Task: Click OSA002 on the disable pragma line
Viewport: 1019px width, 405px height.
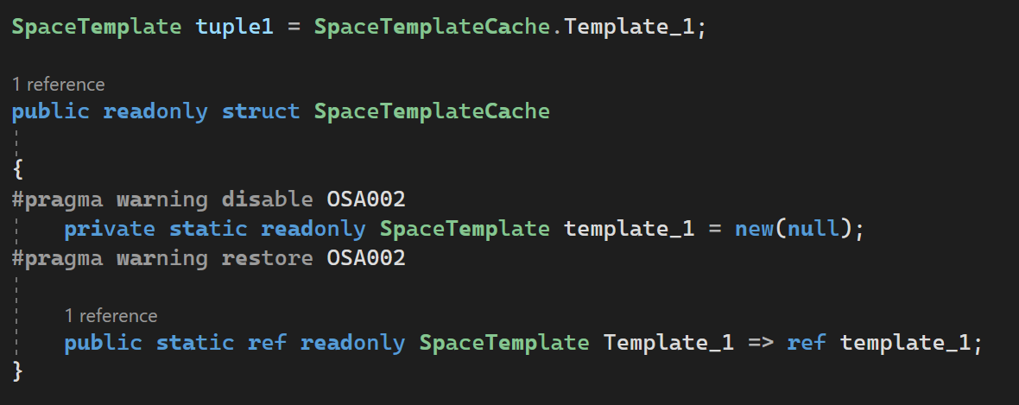Action: (x=366, y=199)
